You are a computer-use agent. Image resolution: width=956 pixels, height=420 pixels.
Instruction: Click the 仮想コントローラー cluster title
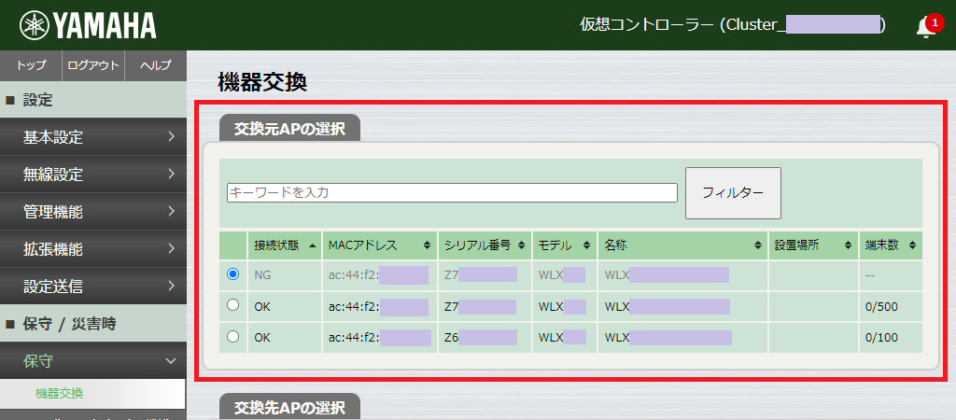tap(732, 25)
